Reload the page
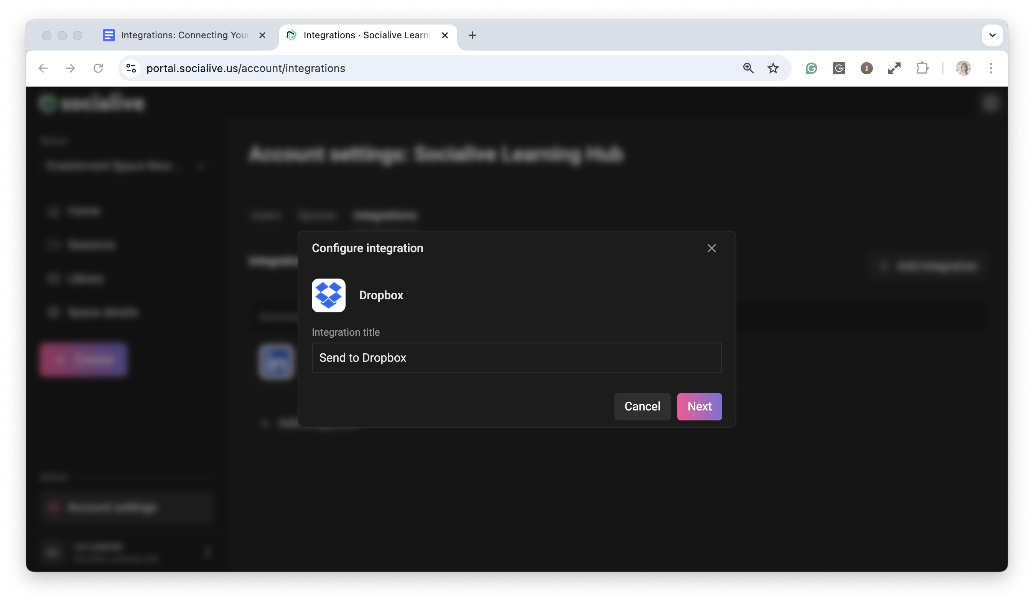The width and height of the screenshot is (1034, 604). coord(98,68)
